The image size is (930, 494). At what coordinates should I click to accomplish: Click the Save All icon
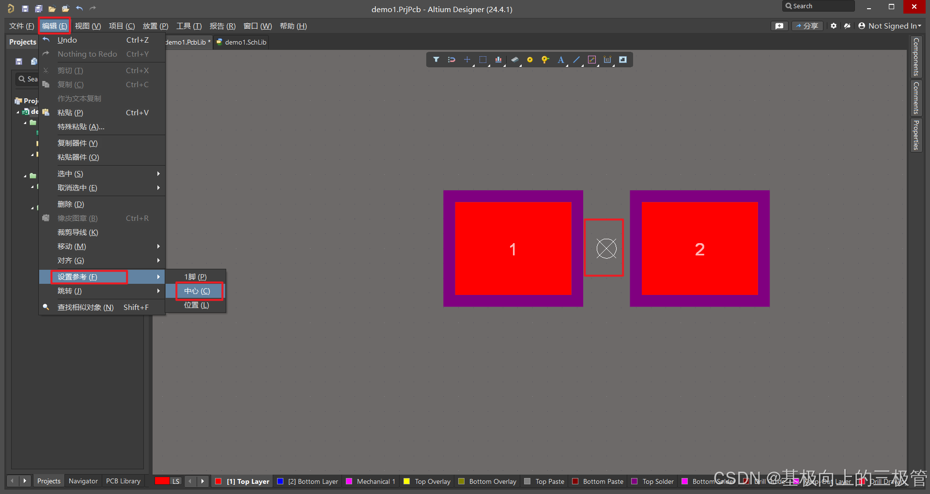pyautogui.click(x=38, y=8)
